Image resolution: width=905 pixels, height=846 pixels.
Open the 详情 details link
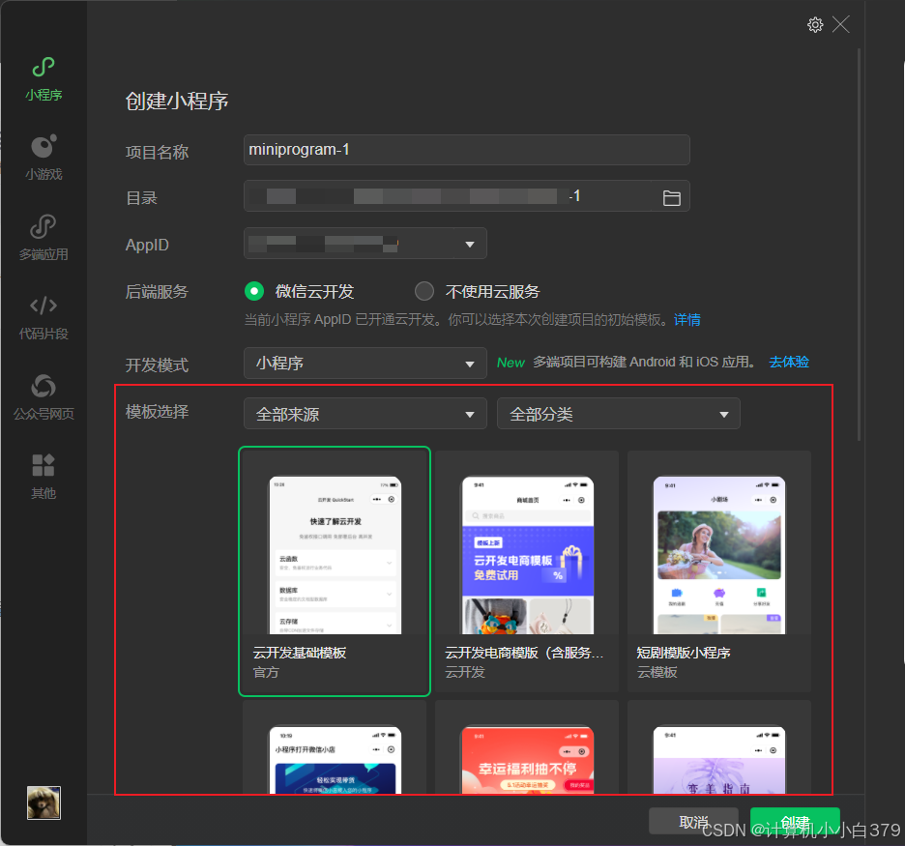pos(686,320)
